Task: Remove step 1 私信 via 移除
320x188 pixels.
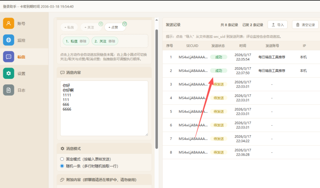Action: 83,41
